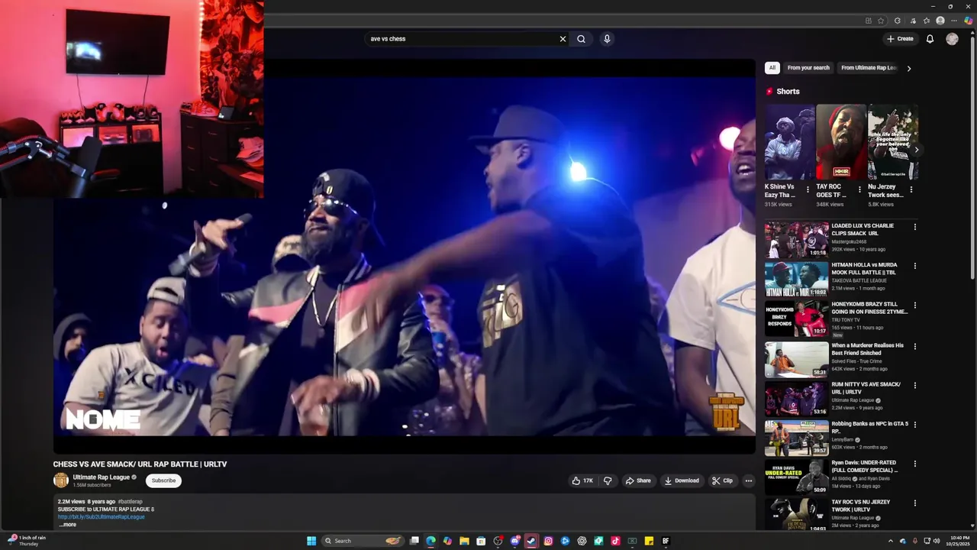The height and width of the screenshot is (550, 977).
Task: Open Microsoft Store from the taskbar
Action: tap(481, 541)
